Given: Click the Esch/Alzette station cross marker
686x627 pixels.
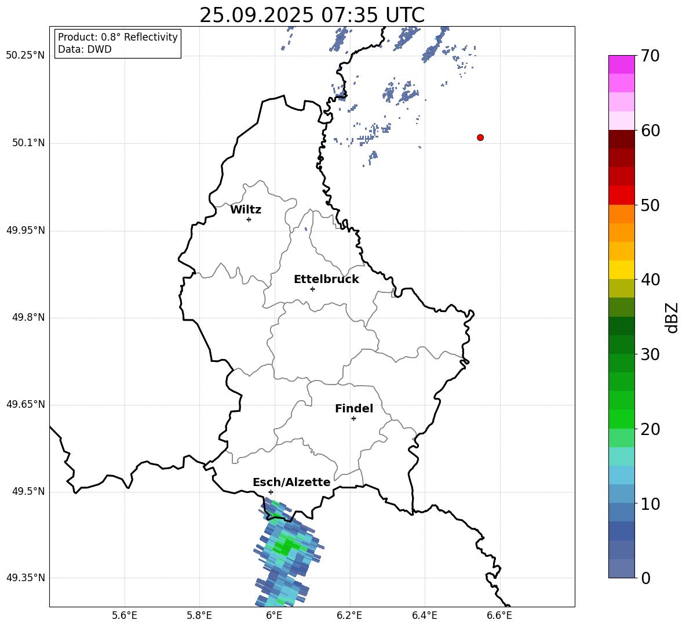Looking at the screenshot, I should click(271, 492).
